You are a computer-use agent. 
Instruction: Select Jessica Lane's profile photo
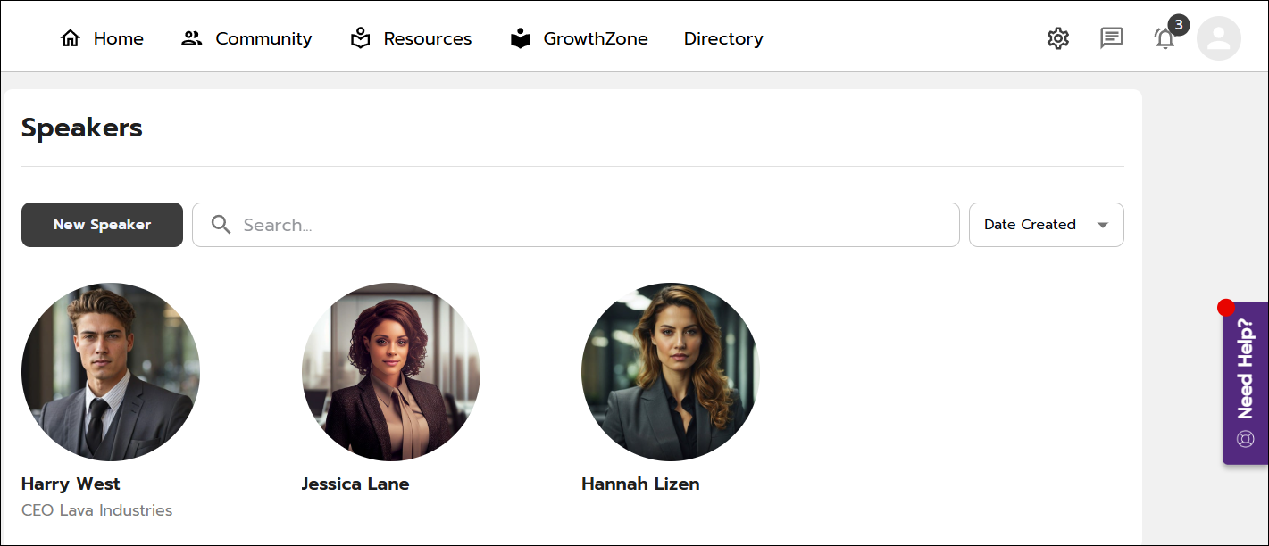[x=391, y=372]
